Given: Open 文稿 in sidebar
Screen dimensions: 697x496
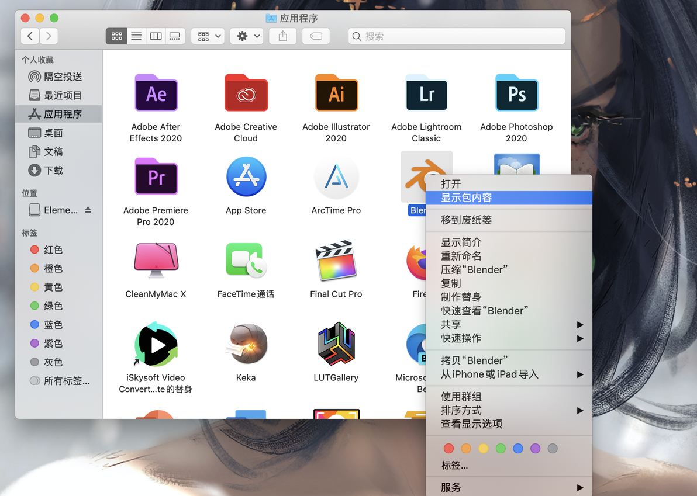Looking at the screenshot, I should click(x=58, y=151).
